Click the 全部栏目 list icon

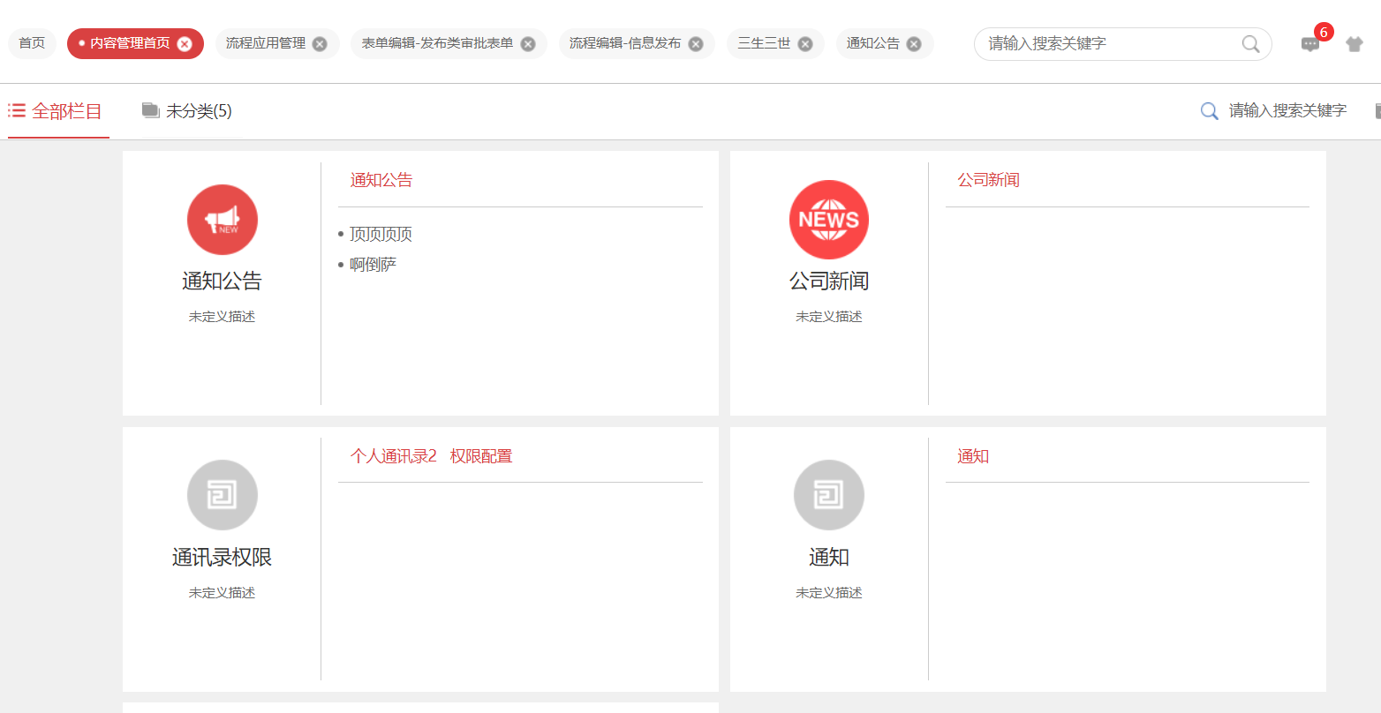tap(17, 110)
